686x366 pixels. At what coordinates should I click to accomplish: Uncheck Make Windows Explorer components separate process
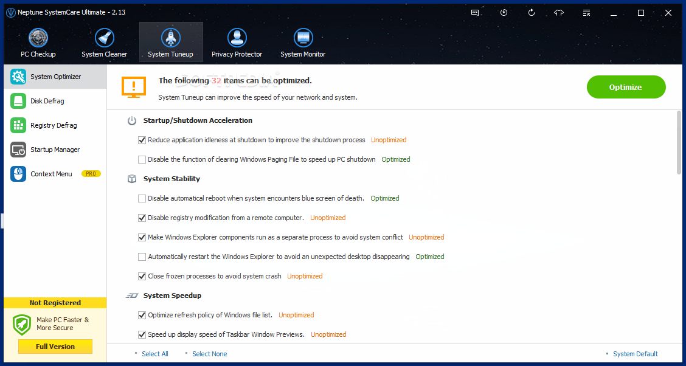(142, 237)
